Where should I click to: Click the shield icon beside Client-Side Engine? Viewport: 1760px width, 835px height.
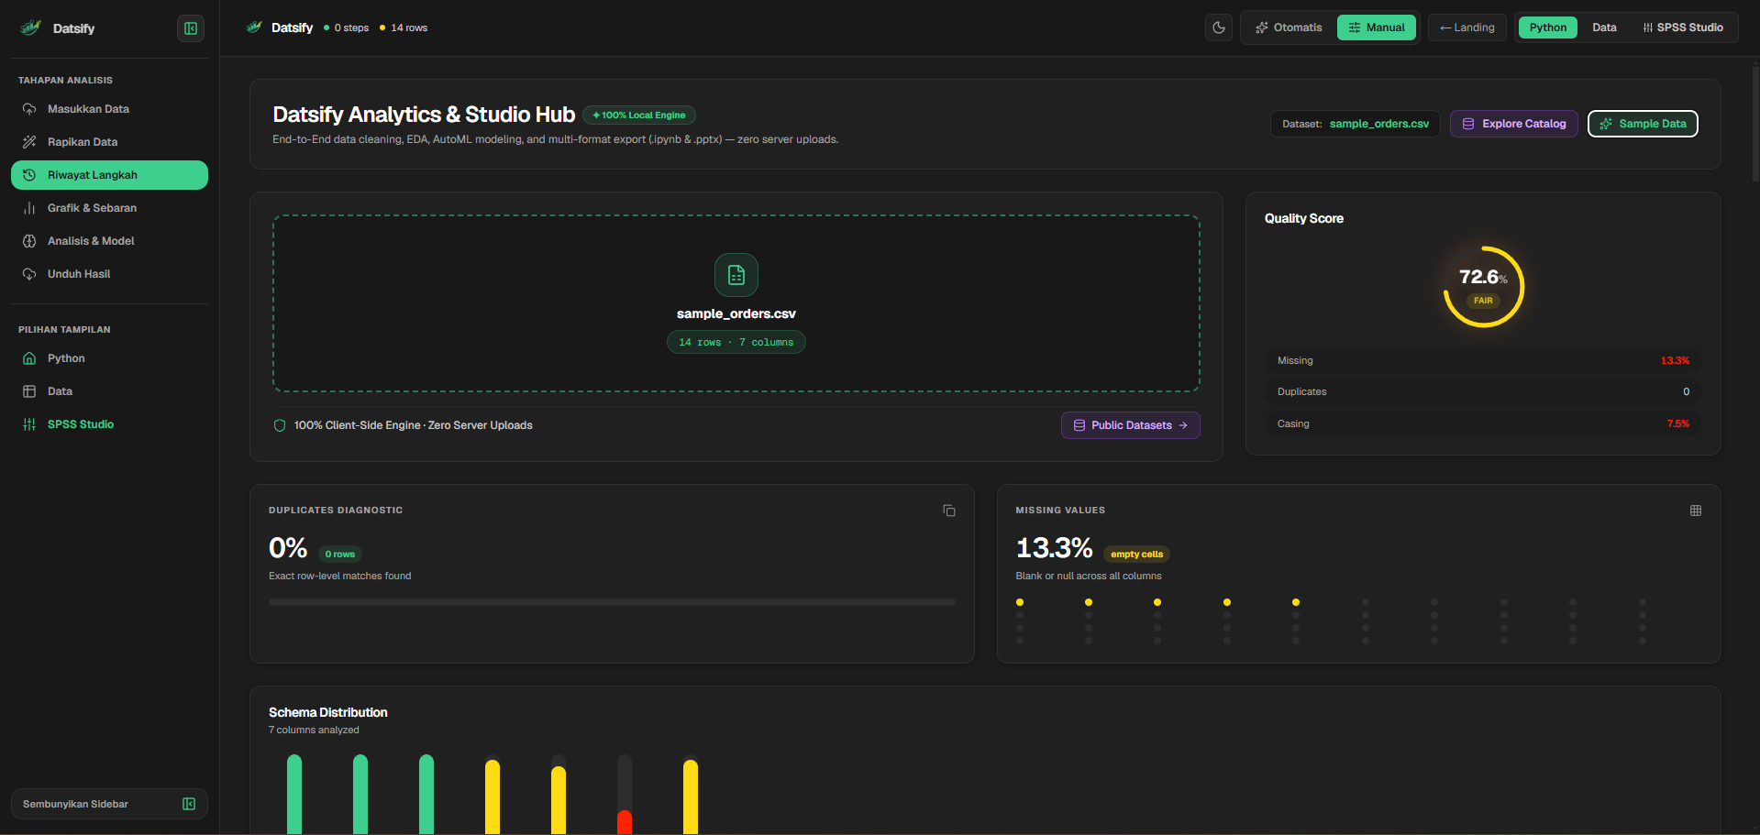[280, 425]
